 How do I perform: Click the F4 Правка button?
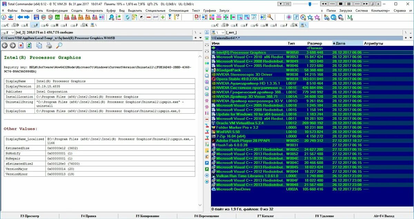(89, 216)
